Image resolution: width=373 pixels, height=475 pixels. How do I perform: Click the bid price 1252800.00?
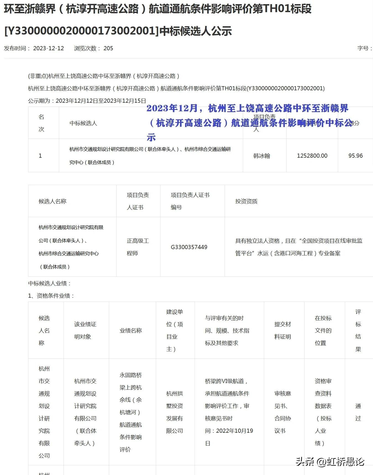[x=312, y=156]
